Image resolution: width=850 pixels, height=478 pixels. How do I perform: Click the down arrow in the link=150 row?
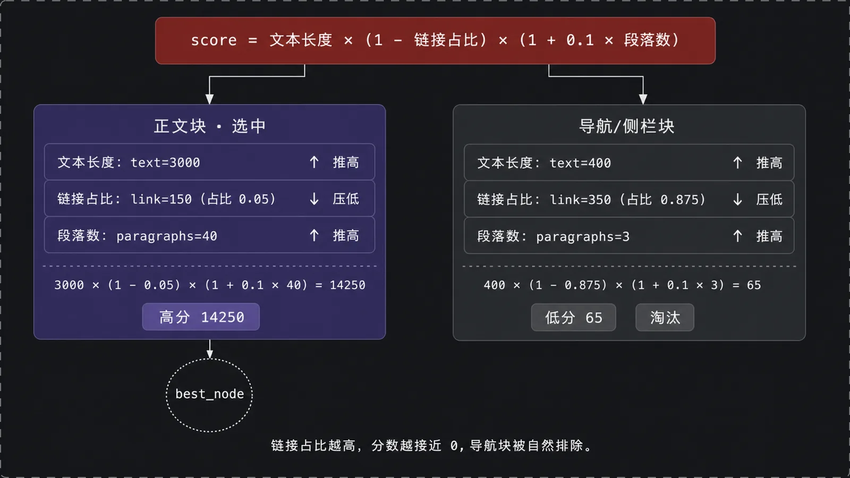pyautogui.click(x=314, y=199)
